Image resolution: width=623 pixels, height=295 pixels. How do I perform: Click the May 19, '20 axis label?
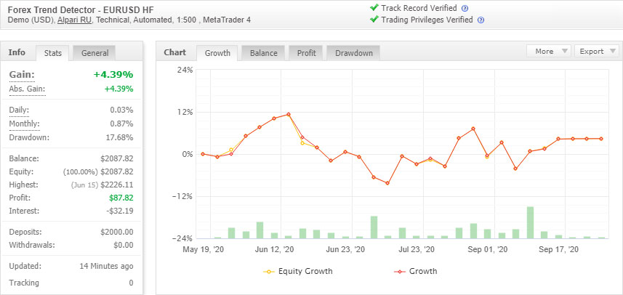click(x=203, y=250)
